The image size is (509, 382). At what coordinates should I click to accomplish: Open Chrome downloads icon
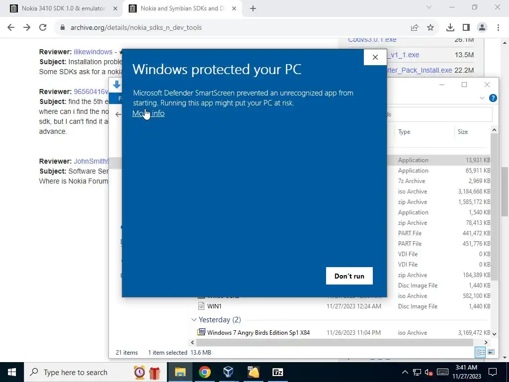tap(450, 28)
